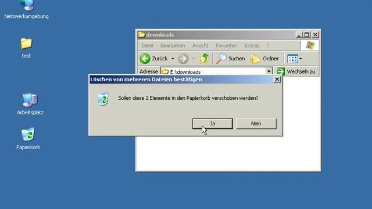Viewport: 372px width, 209px height.
Task: Open the Datei menu in downloads window
Action: point(147,45)
